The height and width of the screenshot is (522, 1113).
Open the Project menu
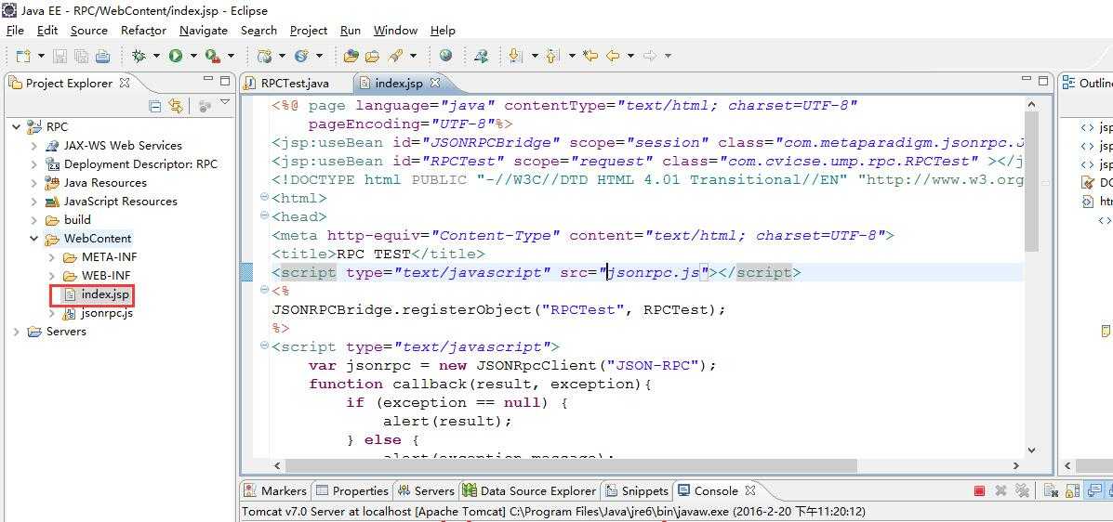pos(309,31)
